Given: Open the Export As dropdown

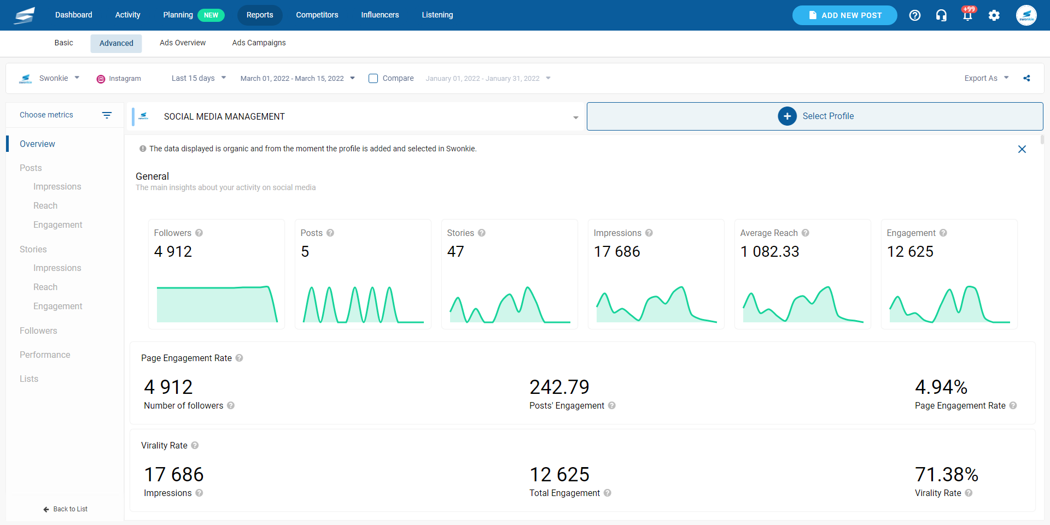Looking at the screenshot, I should (x=987, y=78).
